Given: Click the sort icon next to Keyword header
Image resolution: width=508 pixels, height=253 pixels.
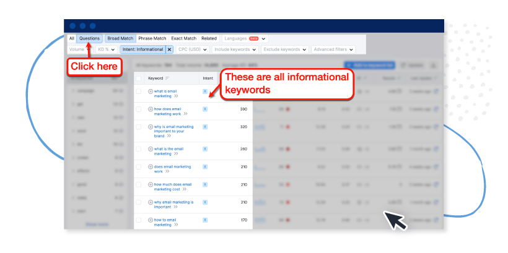Looking at the screenshot, I should (x=167, y=78).
